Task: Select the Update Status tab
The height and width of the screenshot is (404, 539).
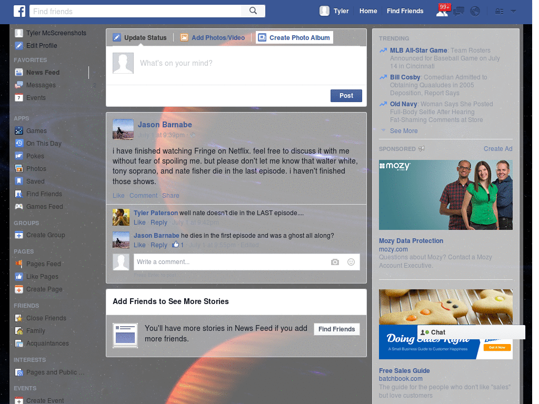Action: pos(140,37)
